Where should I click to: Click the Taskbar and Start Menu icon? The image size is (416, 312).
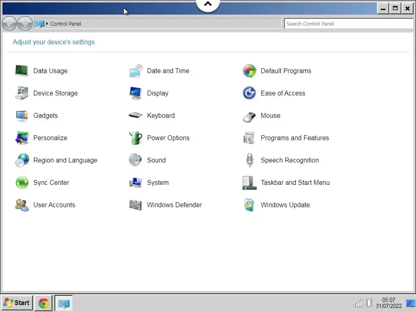(249, 183)
